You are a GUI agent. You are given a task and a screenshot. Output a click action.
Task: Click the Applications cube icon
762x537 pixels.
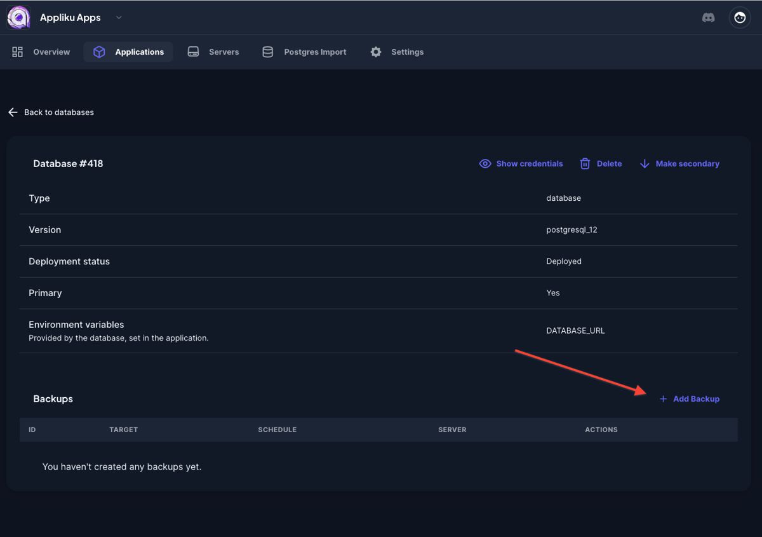point(99,52)
